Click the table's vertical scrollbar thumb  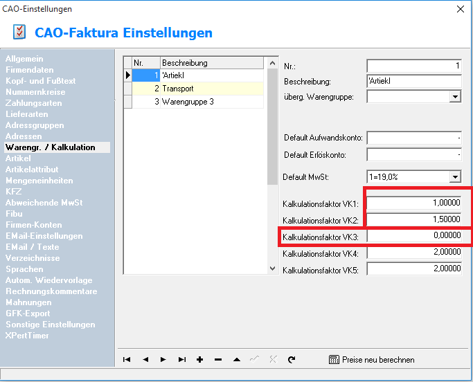click(272, 127)
